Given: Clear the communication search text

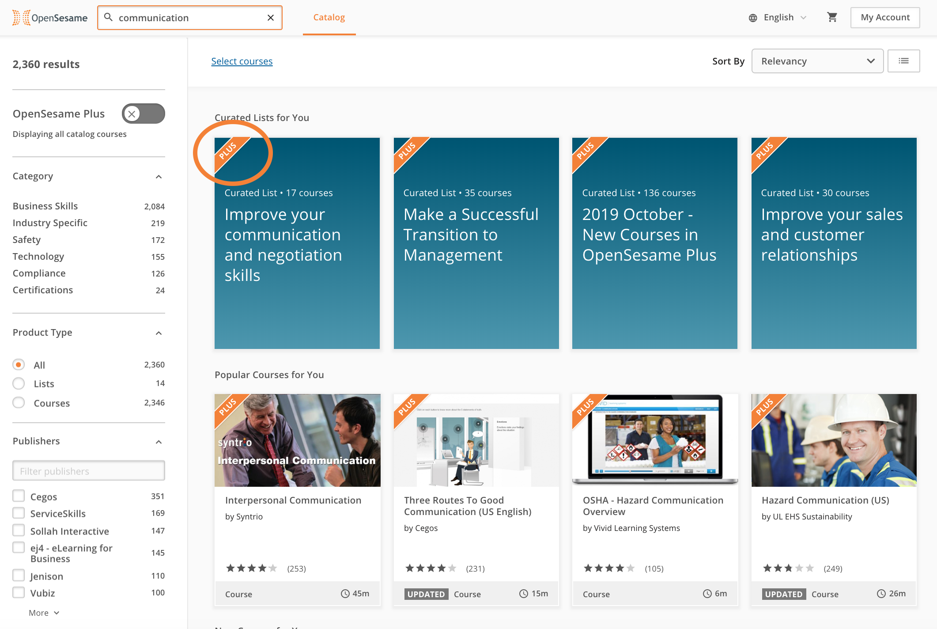Looking at the screenshot, I should pos(271,18).
